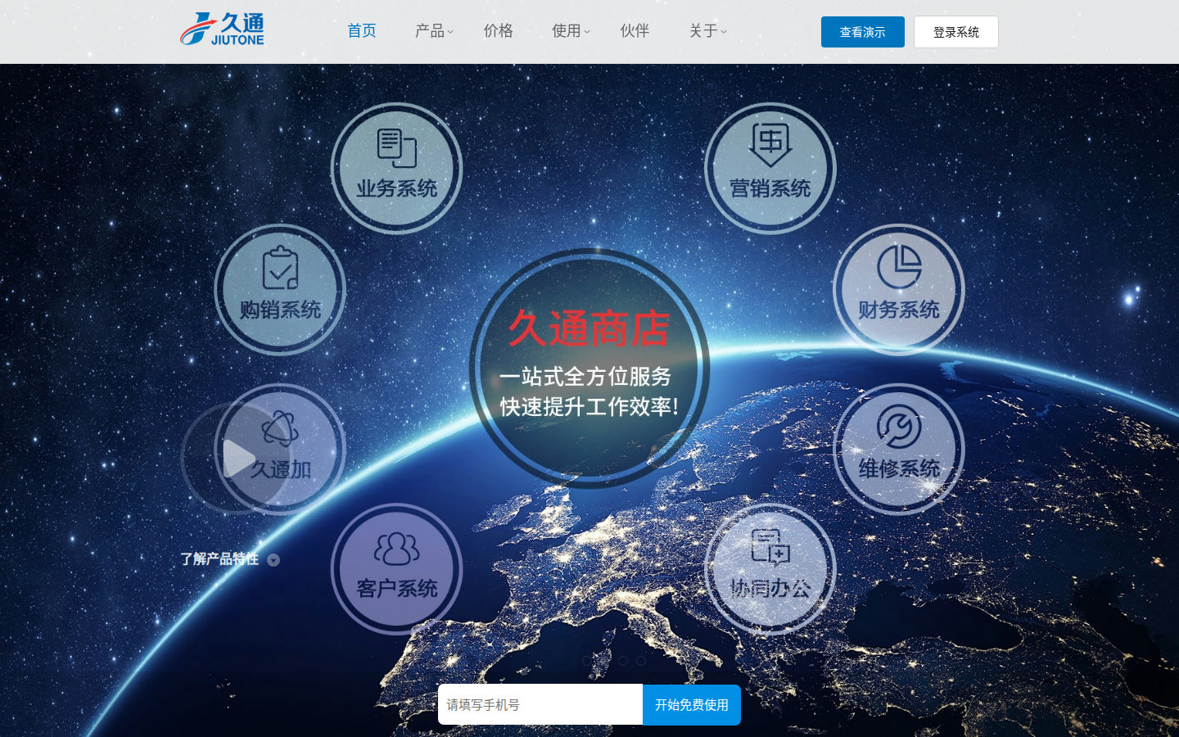Go to the 首页 nav tab

[x=362, y=31]
